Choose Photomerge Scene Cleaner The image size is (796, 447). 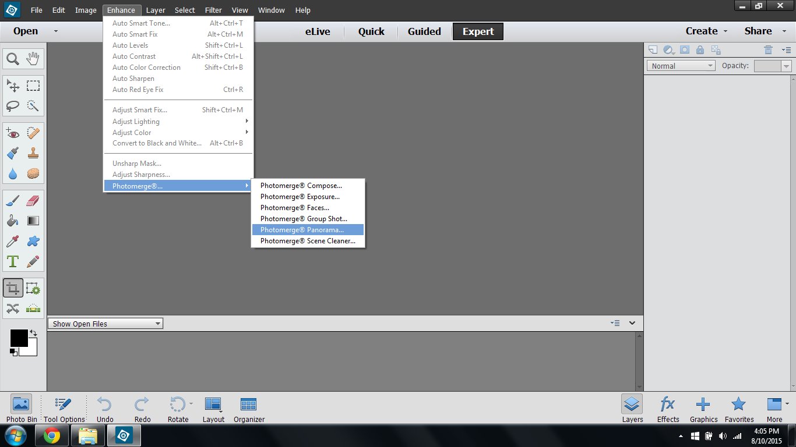click(308, 241)
